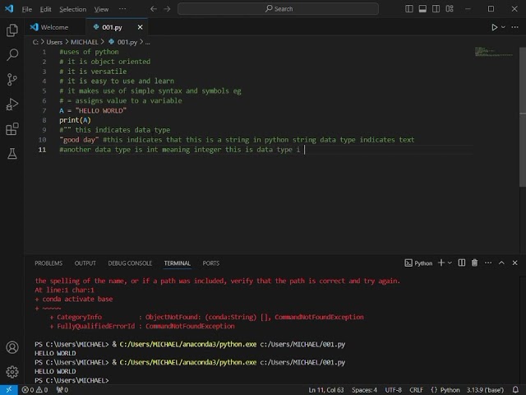Click Ln 11, Col 63 status item

tap(326, 389)
